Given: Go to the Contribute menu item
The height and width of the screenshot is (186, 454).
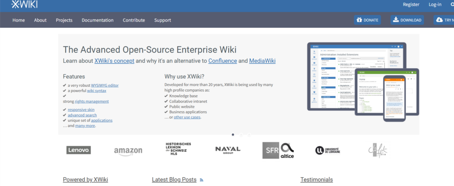Looking at the screenshot, I should click(x=134, y=20).
